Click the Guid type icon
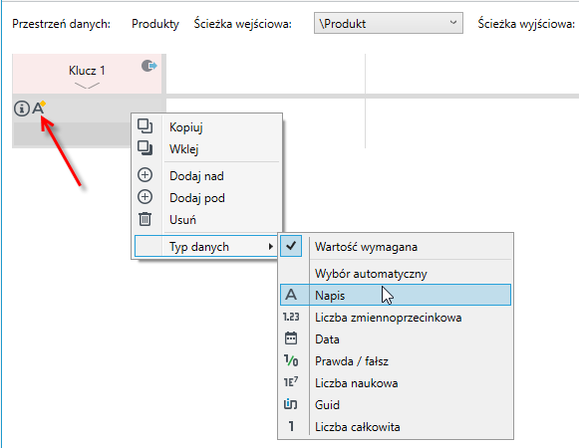Image resolution: width=579 pixels, height=448 pixels. (x=291, y=404)
